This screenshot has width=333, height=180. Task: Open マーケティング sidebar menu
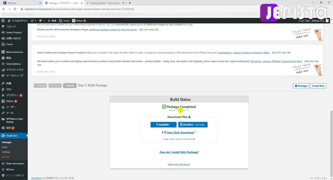tap(14, 76)
